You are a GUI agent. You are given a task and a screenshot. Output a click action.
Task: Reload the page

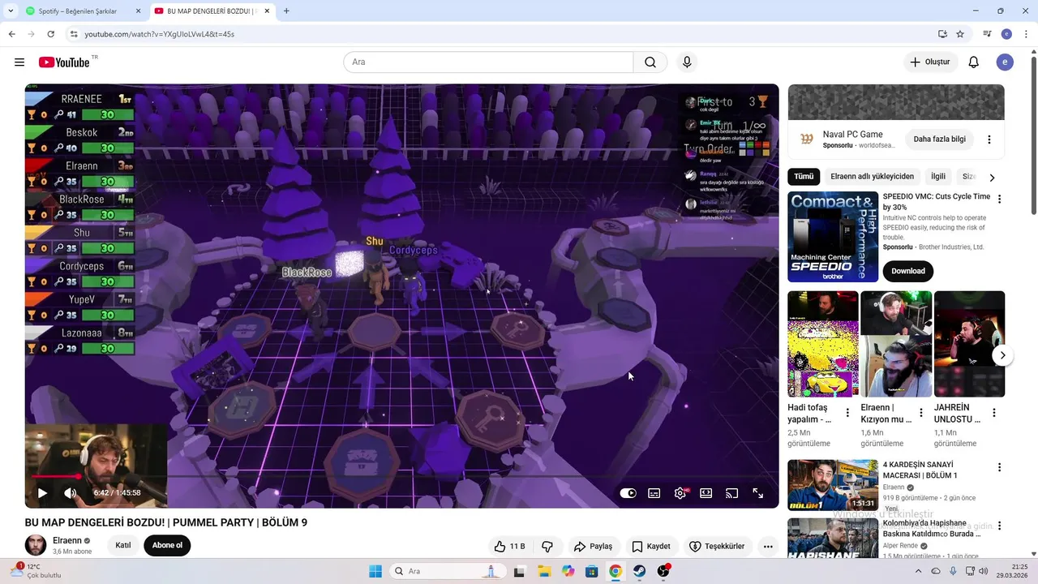click(50, 34)
